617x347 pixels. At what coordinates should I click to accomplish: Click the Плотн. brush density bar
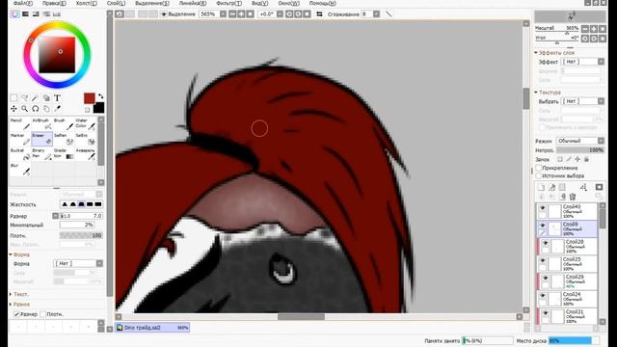[81, 235]
